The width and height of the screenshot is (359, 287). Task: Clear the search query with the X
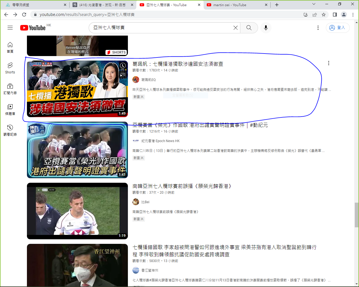coord(236,27)
